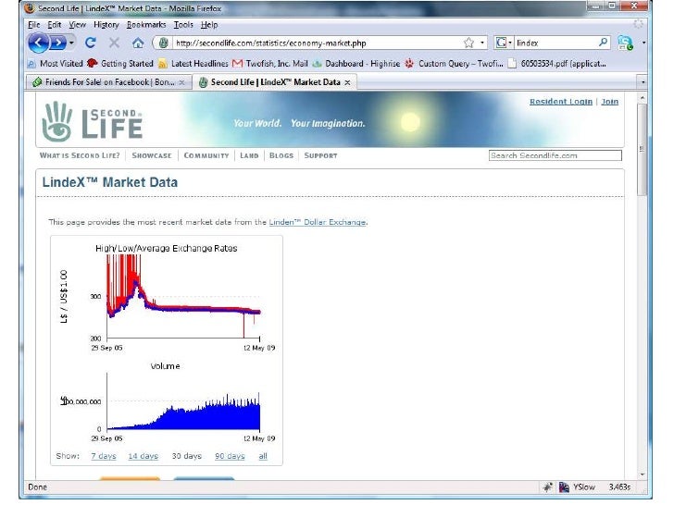Open the search engine selector dropdown
The image size is (674, 505).
pyautogui.click(x=504, y=43)
